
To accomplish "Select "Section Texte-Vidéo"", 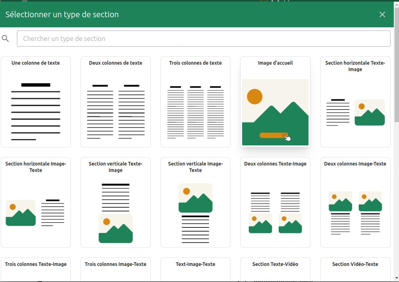I will 275,268.
